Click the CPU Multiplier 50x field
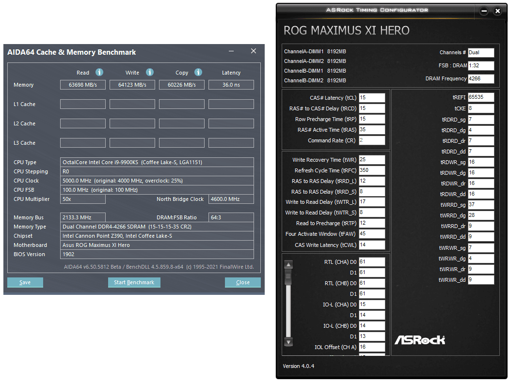Screen dimensions: 510x382 [x=83, y=199]
